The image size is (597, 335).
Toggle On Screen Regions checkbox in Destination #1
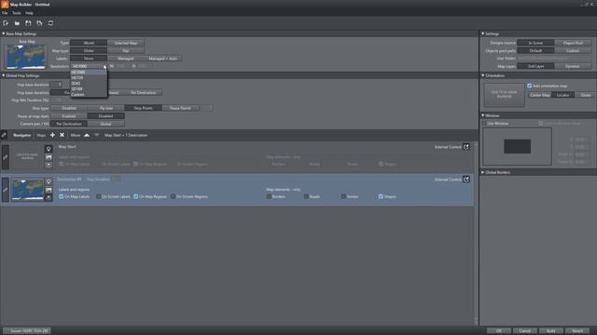point(174,196)
